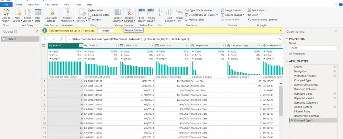Collapse the Queries pane

(x=37, y=32)
